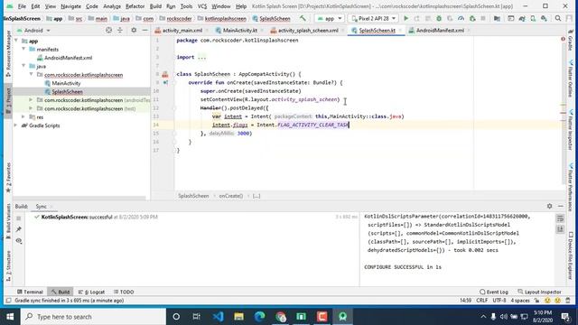This screenshot has width=578, height=325.
Task: Click Sync Project with Gradle icon
Action: click(522, 18)
